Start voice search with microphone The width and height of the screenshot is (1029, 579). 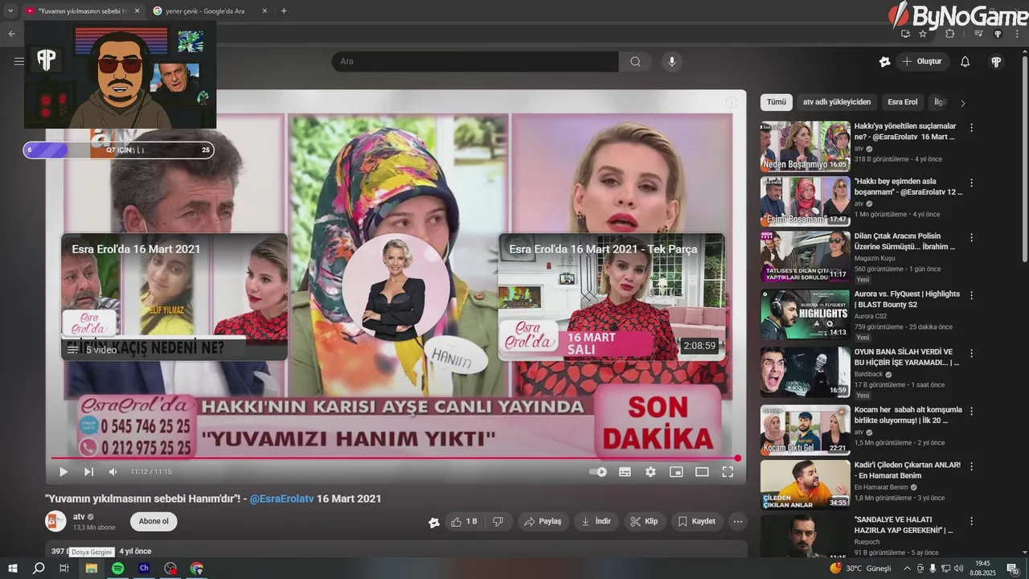(671, 62)
